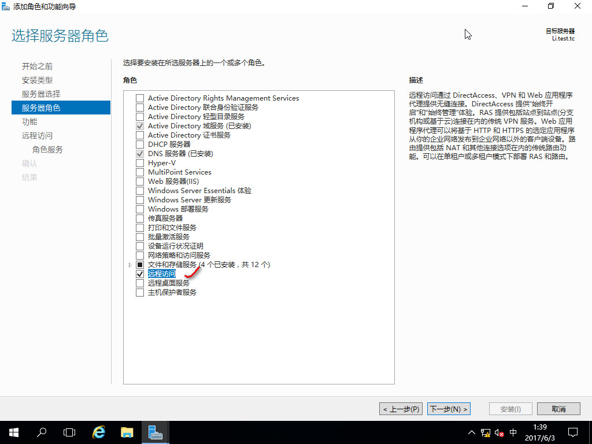Expand the 文件和存储服务 tree node
The width and height of the screenshot is (592, 444).
pos(130,265)
